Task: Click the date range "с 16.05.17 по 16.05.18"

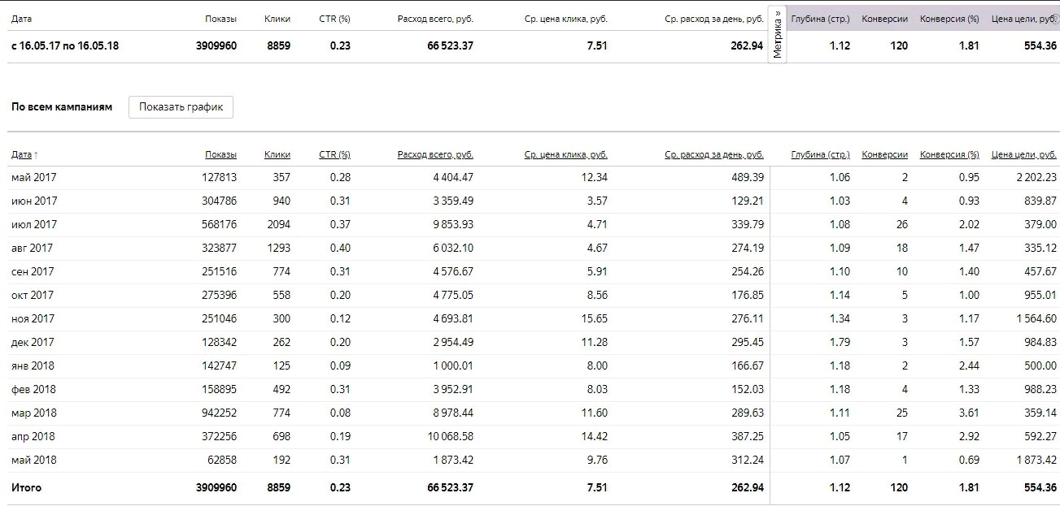Action: click(64, 45)
